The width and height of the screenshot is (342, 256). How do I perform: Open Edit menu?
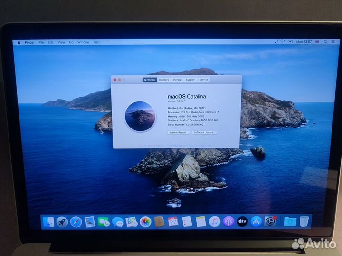[51, 42]
